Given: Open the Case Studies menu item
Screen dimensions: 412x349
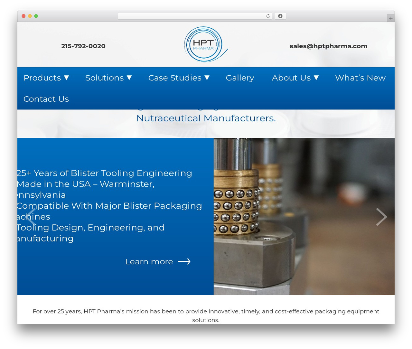Looking at the screenshot, I should (x=175, y=78).
